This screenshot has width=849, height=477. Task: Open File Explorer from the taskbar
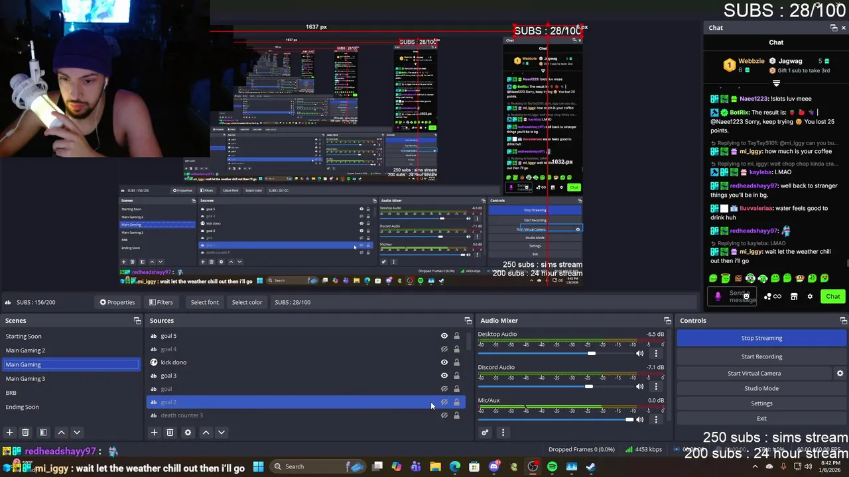click(435, 466)
